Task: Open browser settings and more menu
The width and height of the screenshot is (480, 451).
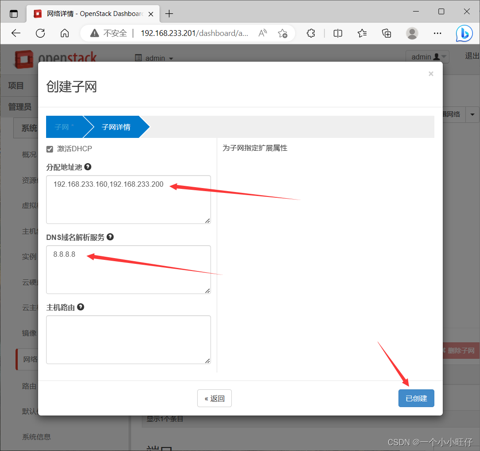Action: tap(437, 33)
